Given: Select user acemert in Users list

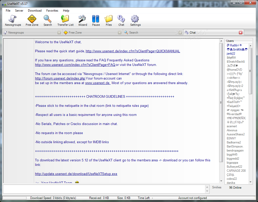Looking at the screenshot, I should [x=232, y=126].
